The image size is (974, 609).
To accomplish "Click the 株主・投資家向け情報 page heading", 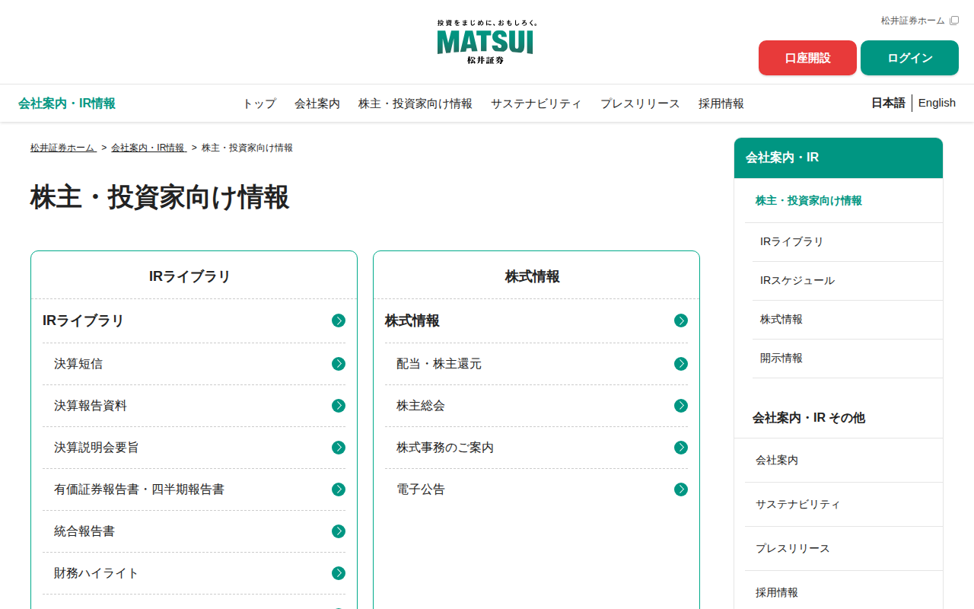I will coord(160,197).
